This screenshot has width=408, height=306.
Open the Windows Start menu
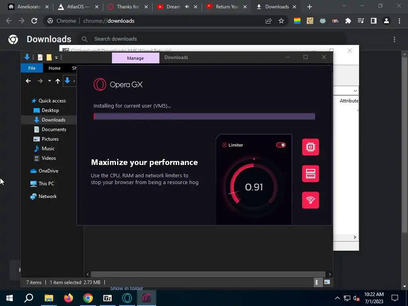(x=10, y=298)
